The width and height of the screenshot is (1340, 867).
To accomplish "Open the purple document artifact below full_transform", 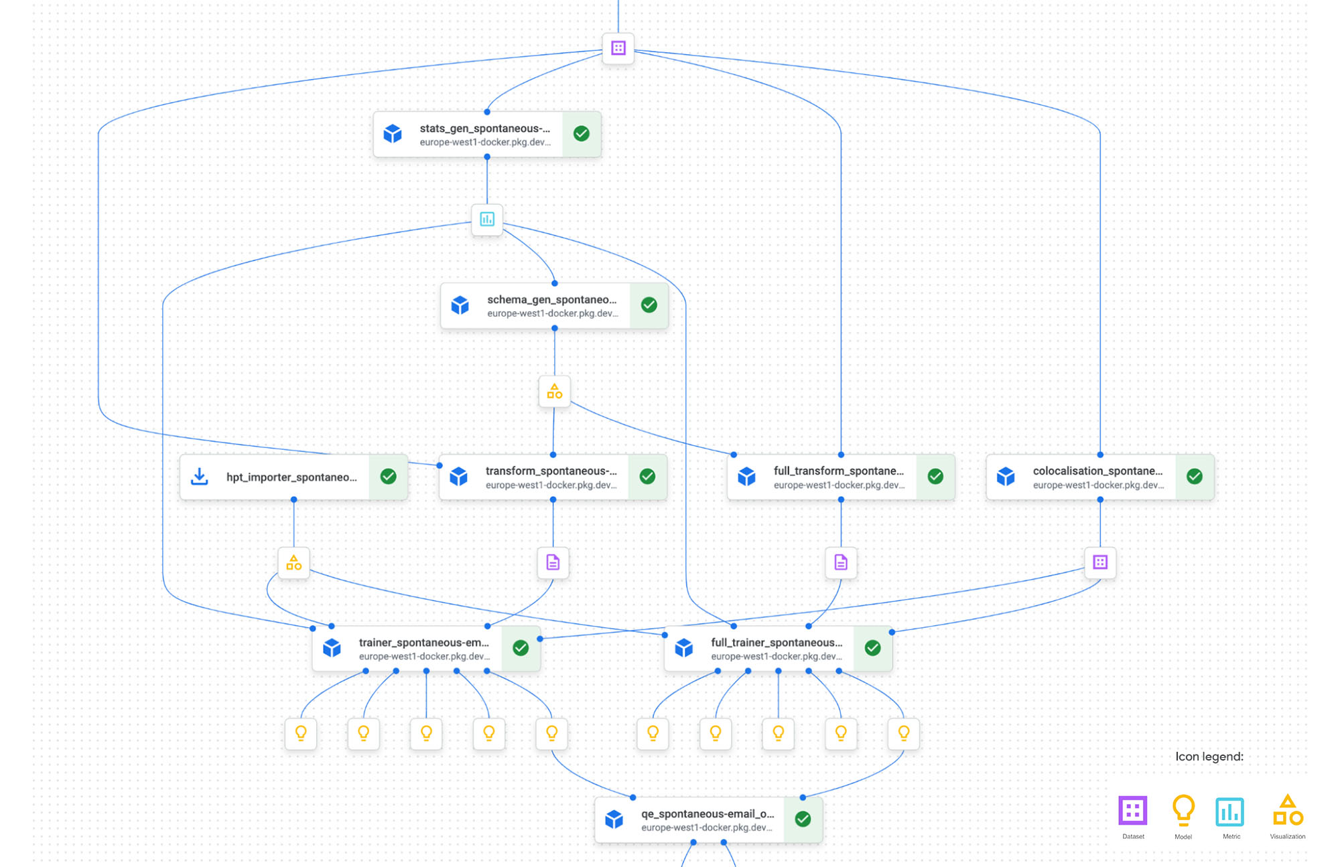I will 840,562.
